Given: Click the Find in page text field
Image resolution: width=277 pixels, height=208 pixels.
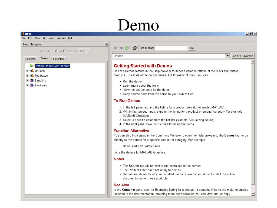Looking at the screenshot, I should pos(171,48).
